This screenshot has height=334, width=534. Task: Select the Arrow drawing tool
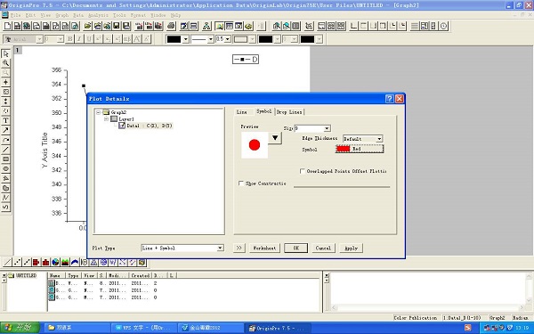pyautogui.click(x=5, y=130)
